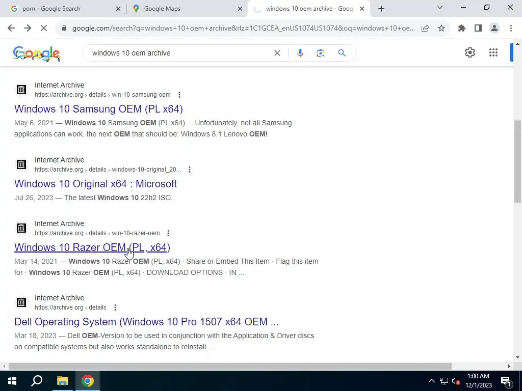Open the Extensions puzzle icon

click(462, 29)
